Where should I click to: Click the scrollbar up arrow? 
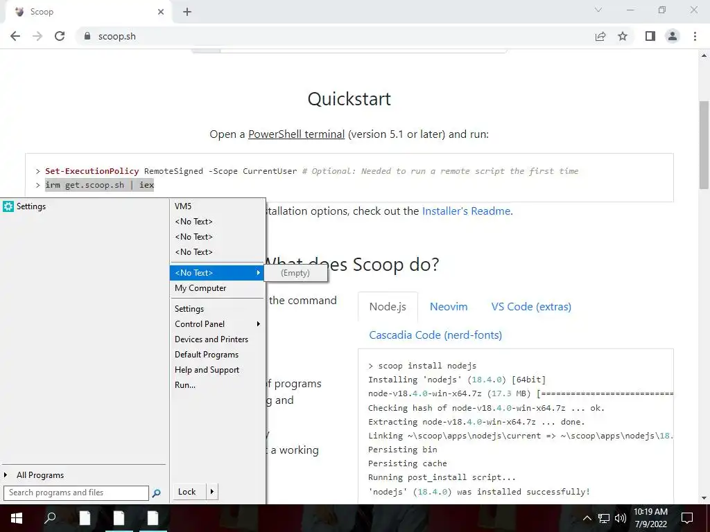[704, 56]
